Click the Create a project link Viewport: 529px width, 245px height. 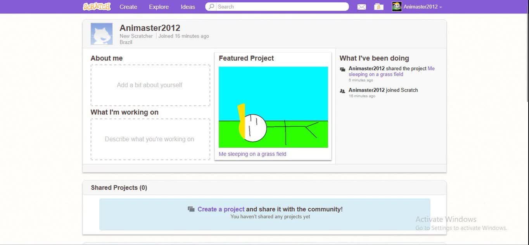(221, 209)
